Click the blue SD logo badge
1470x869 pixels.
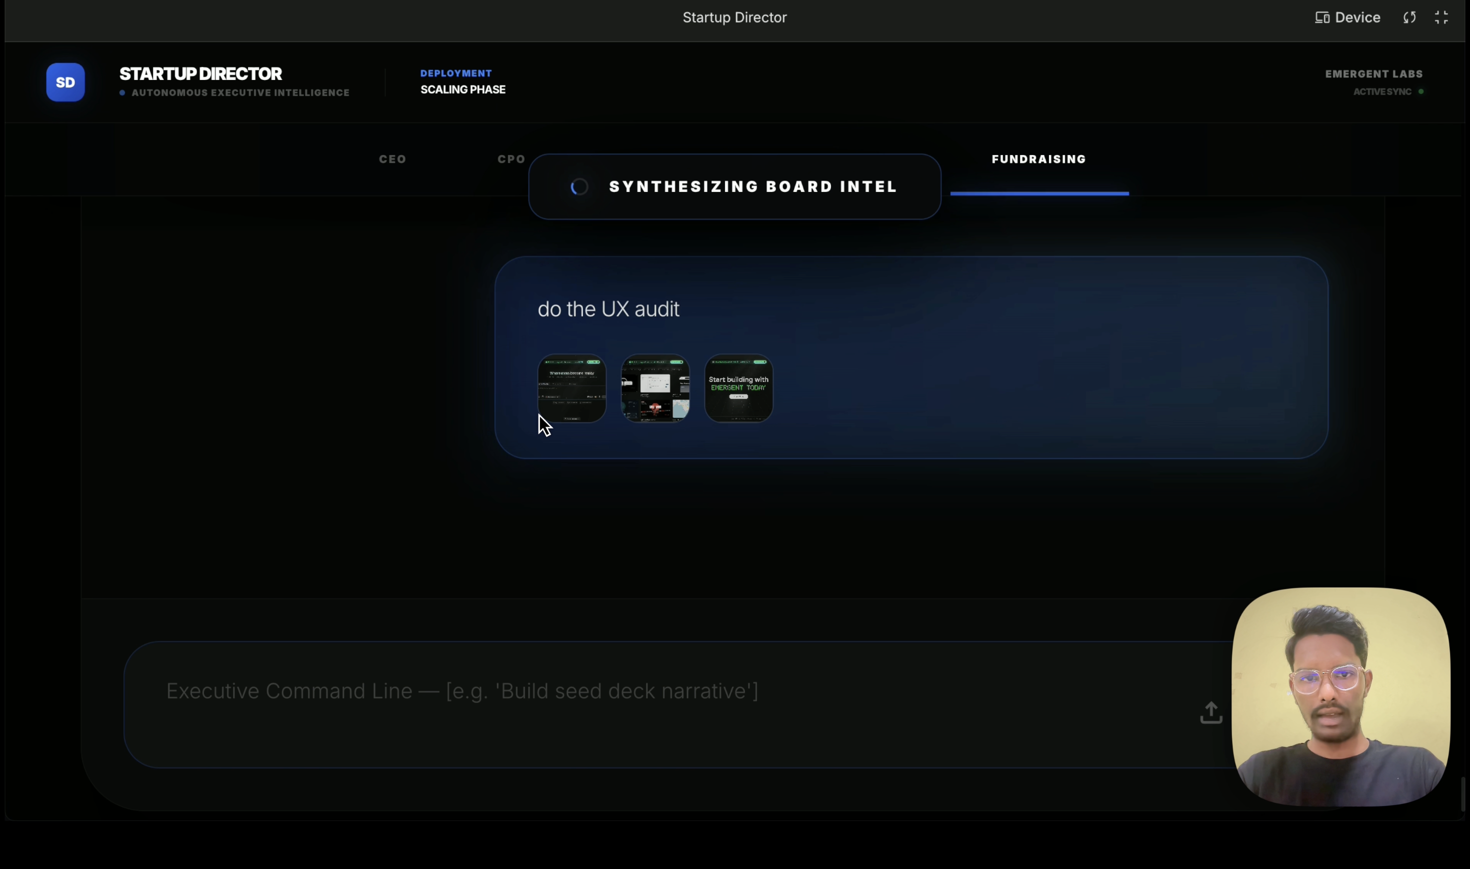click(65, 82)
